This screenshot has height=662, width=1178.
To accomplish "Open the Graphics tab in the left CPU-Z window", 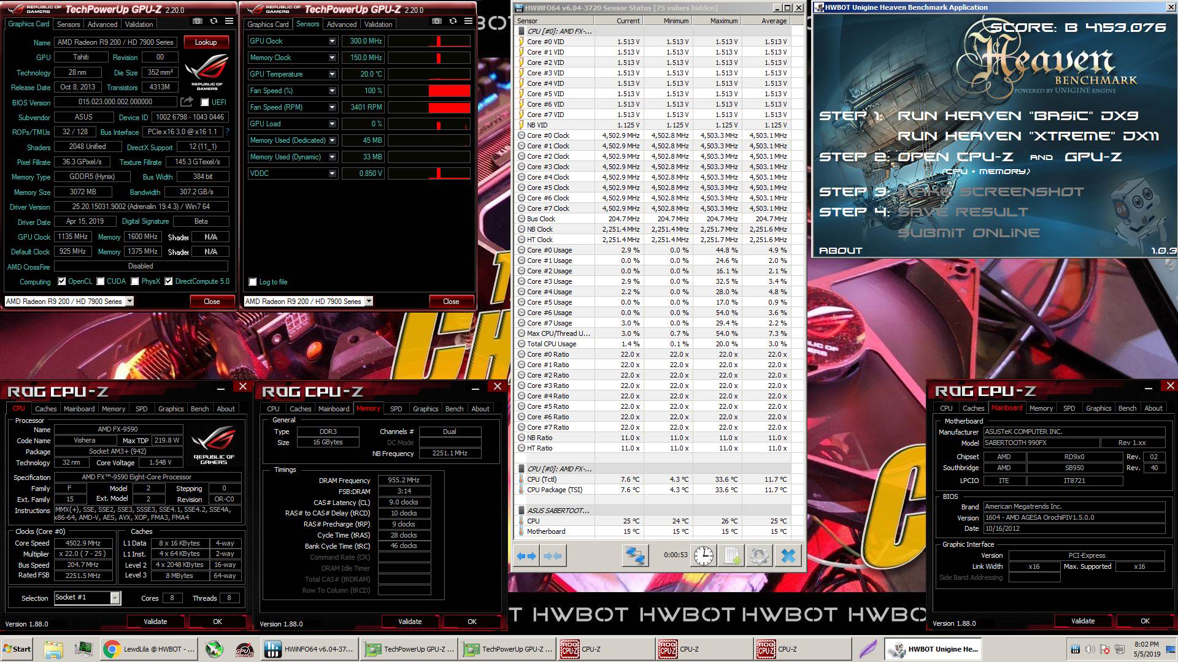I will coord(171,408).
